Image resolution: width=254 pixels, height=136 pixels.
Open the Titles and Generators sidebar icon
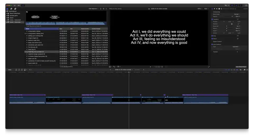pos(15,9)
